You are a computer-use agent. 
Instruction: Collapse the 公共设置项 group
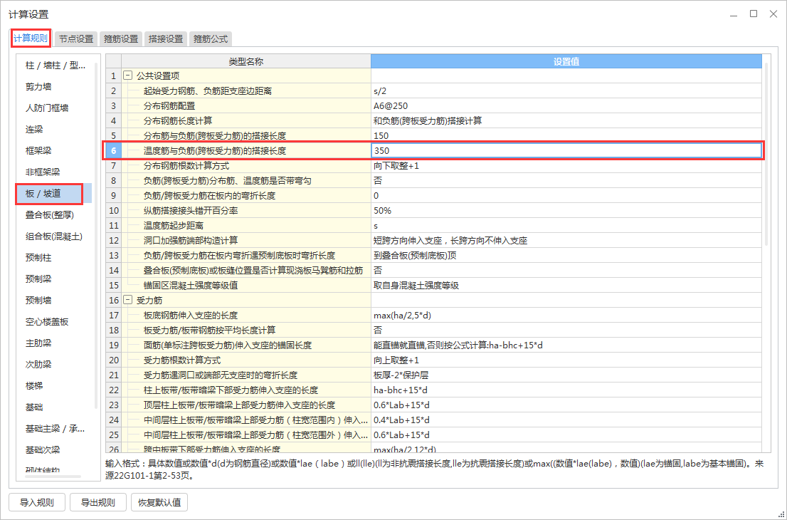click(x=128, y=76)
